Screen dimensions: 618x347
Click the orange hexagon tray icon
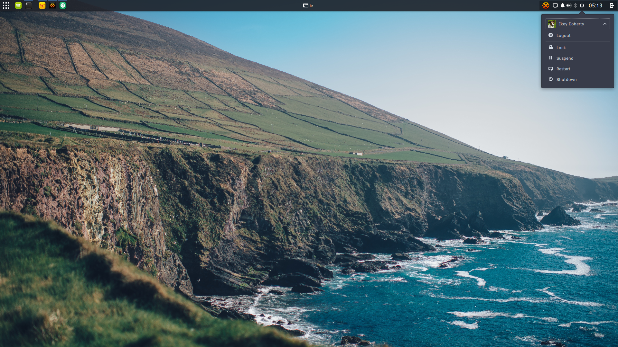click(546, 5)
